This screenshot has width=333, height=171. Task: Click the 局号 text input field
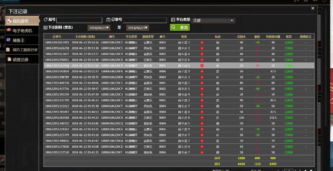click(79, 20)
